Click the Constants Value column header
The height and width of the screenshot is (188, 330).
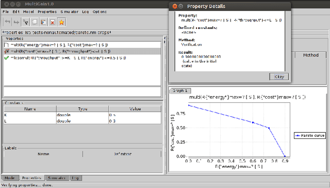pyautogui.click(x=135, y=109)
